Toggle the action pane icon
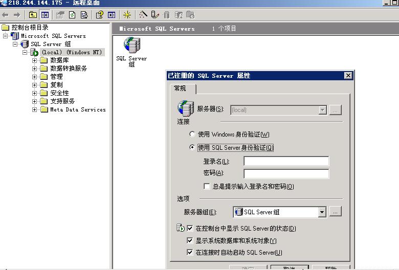Screen dimensions: 399x270 tap(112, 15)
